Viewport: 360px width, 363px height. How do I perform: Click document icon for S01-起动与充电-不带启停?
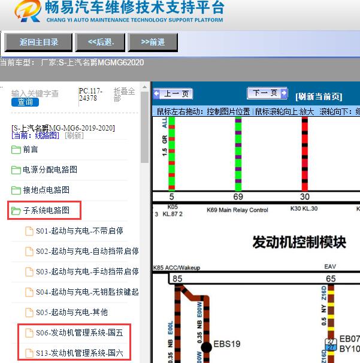[29, 231]
